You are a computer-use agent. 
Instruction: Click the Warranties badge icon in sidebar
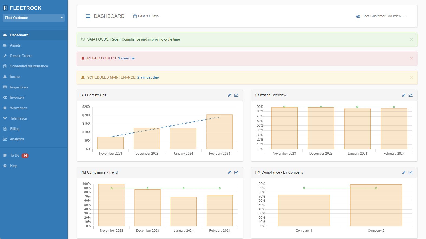[5, 108]
